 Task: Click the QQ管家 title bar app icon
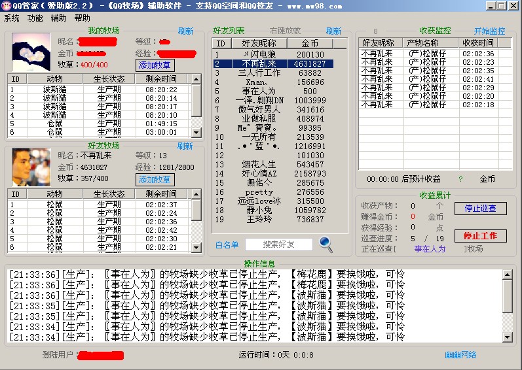tap(7, 6)
